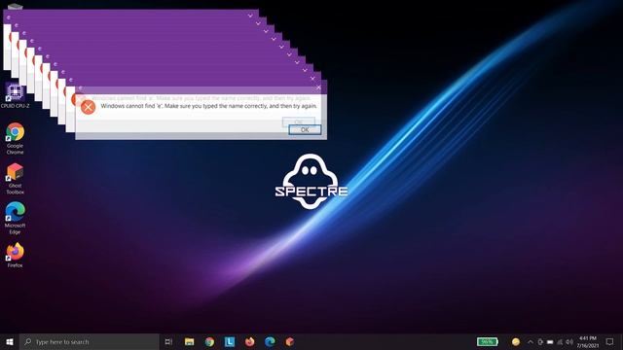This screenshot has width=623, height=350.
Task: Open File Explorer from the taskbar
Action: pyautogui.click(x=190, y=341)
